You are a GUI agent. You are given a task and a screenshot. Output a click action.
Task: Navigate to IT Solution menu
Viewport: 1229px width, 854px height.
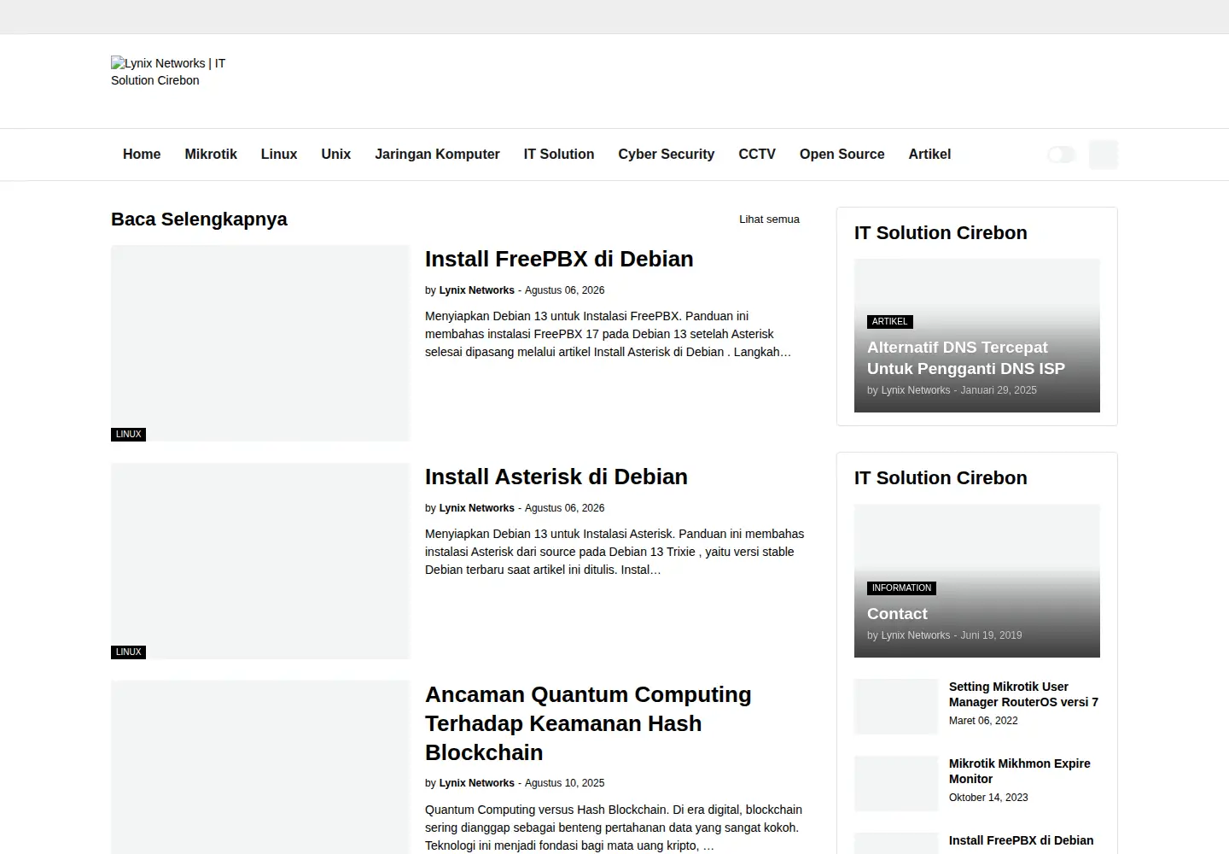[559, 155]
